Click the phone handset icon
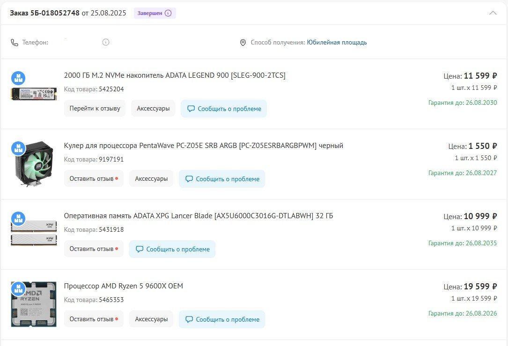 pos(15,43)
